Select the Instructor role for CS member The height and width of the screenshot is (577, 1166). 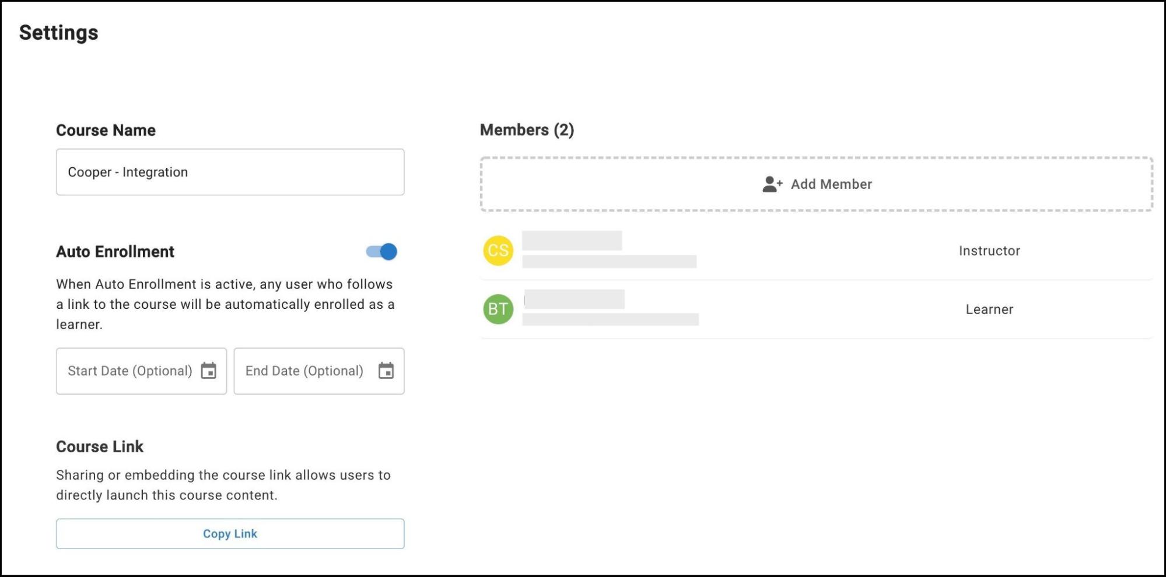(x=989, y=251)
